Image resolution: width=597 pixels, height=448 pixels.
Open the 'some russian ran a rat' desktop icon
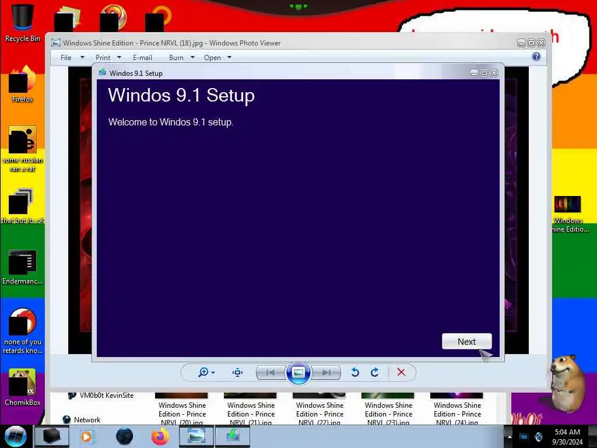[x=23, y=149]
